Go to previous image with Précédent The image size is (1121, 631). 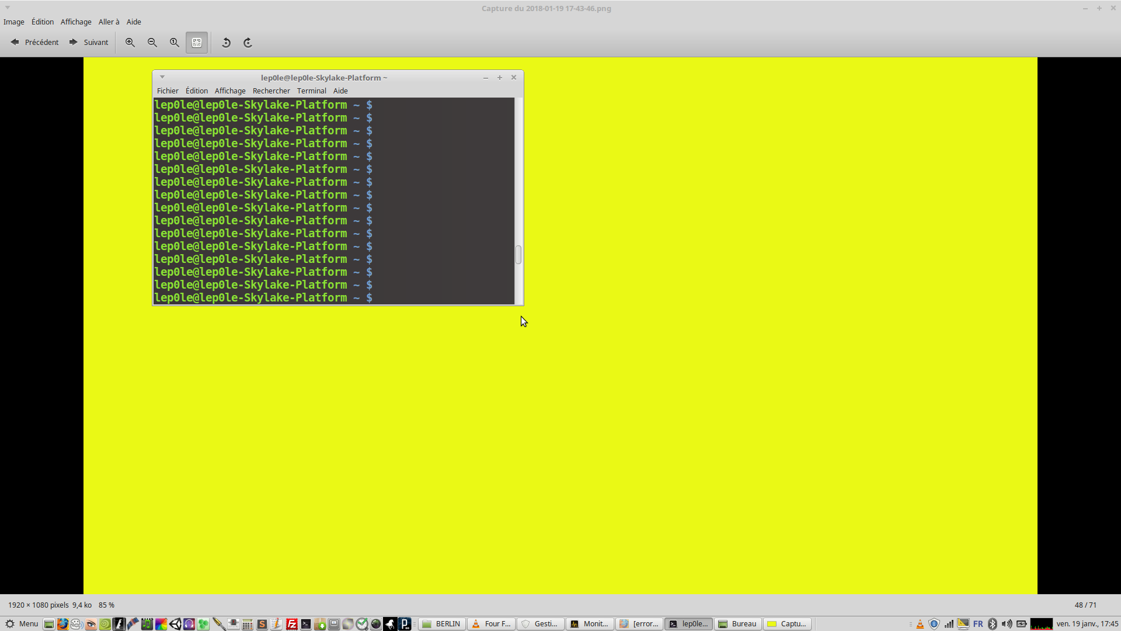coord(35,43)
